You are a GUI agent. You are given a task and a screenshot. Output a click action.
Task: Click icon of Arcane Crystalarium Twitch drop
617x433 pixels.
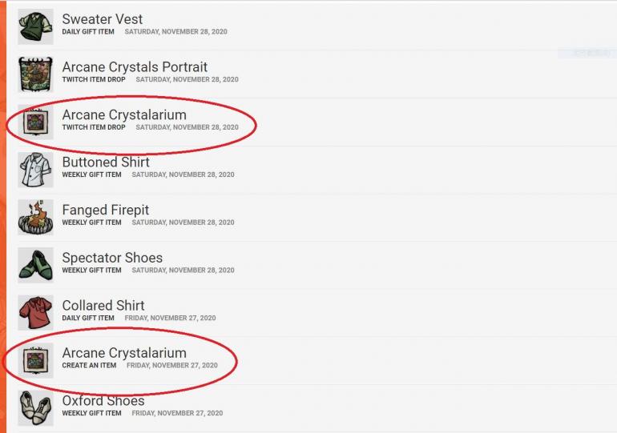(x=35, y=122)
